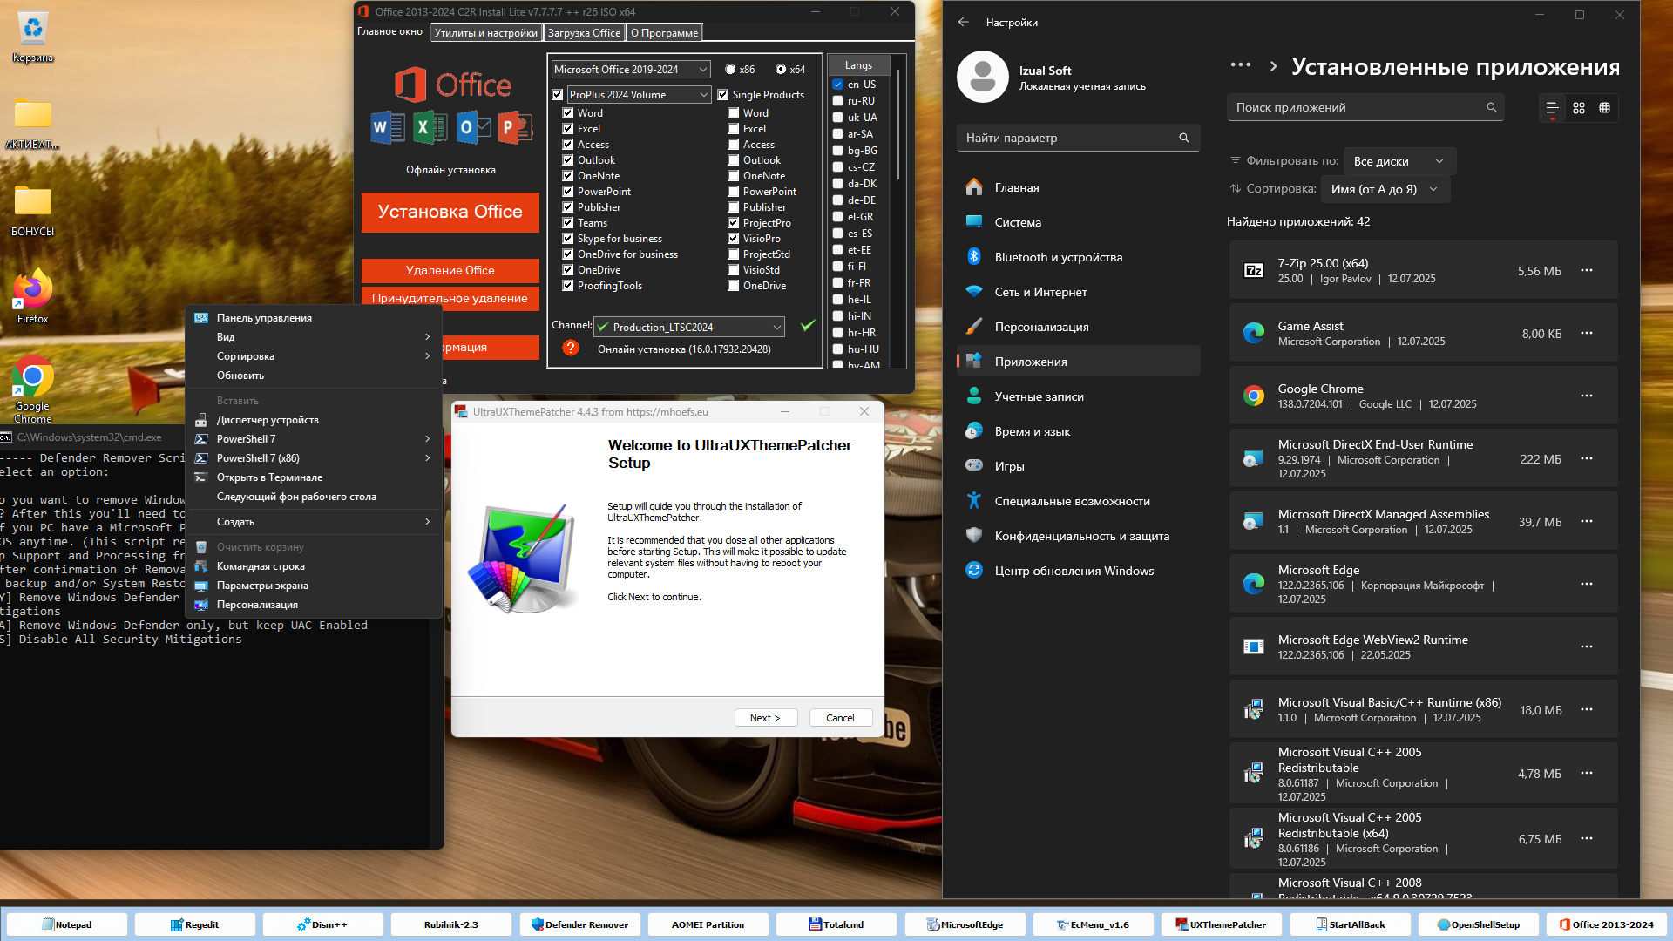Uncheck Teams in ProPlus list
Screen dimensions: 1673x941
pyautogui.click(x=568, y=223)
